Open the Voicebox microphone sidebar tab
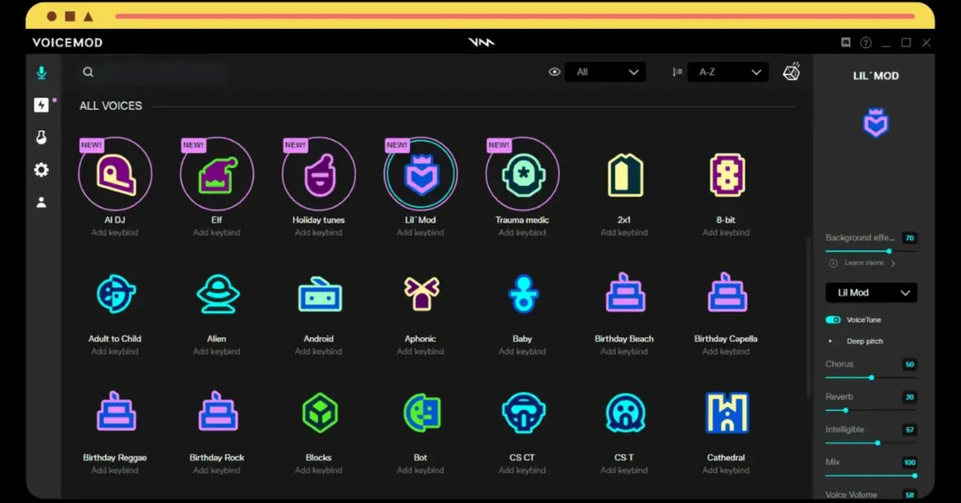The width and height of the screenshot is (961, 503). pyautogui.click(x=41, y=72)
